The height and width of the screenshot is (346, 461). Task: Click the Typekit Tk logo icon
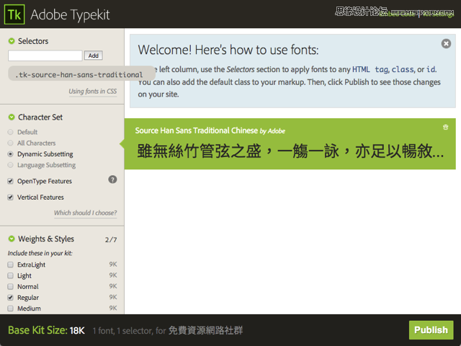tap(14, 14)
